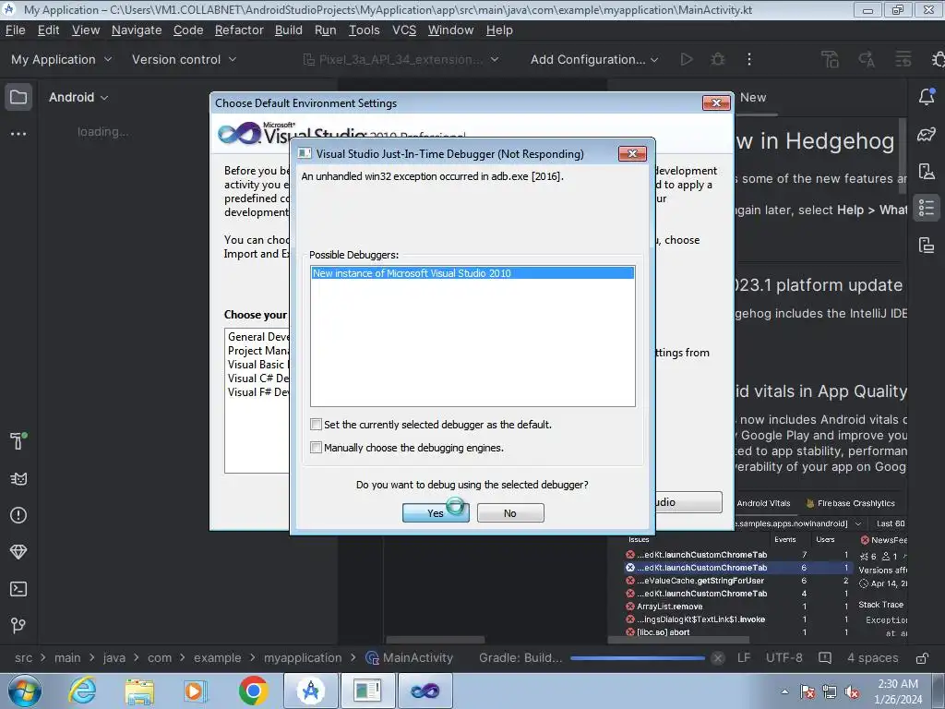Click the Gradle build progress bar
This screenshot has width=945, height=709.
point(637,657)
